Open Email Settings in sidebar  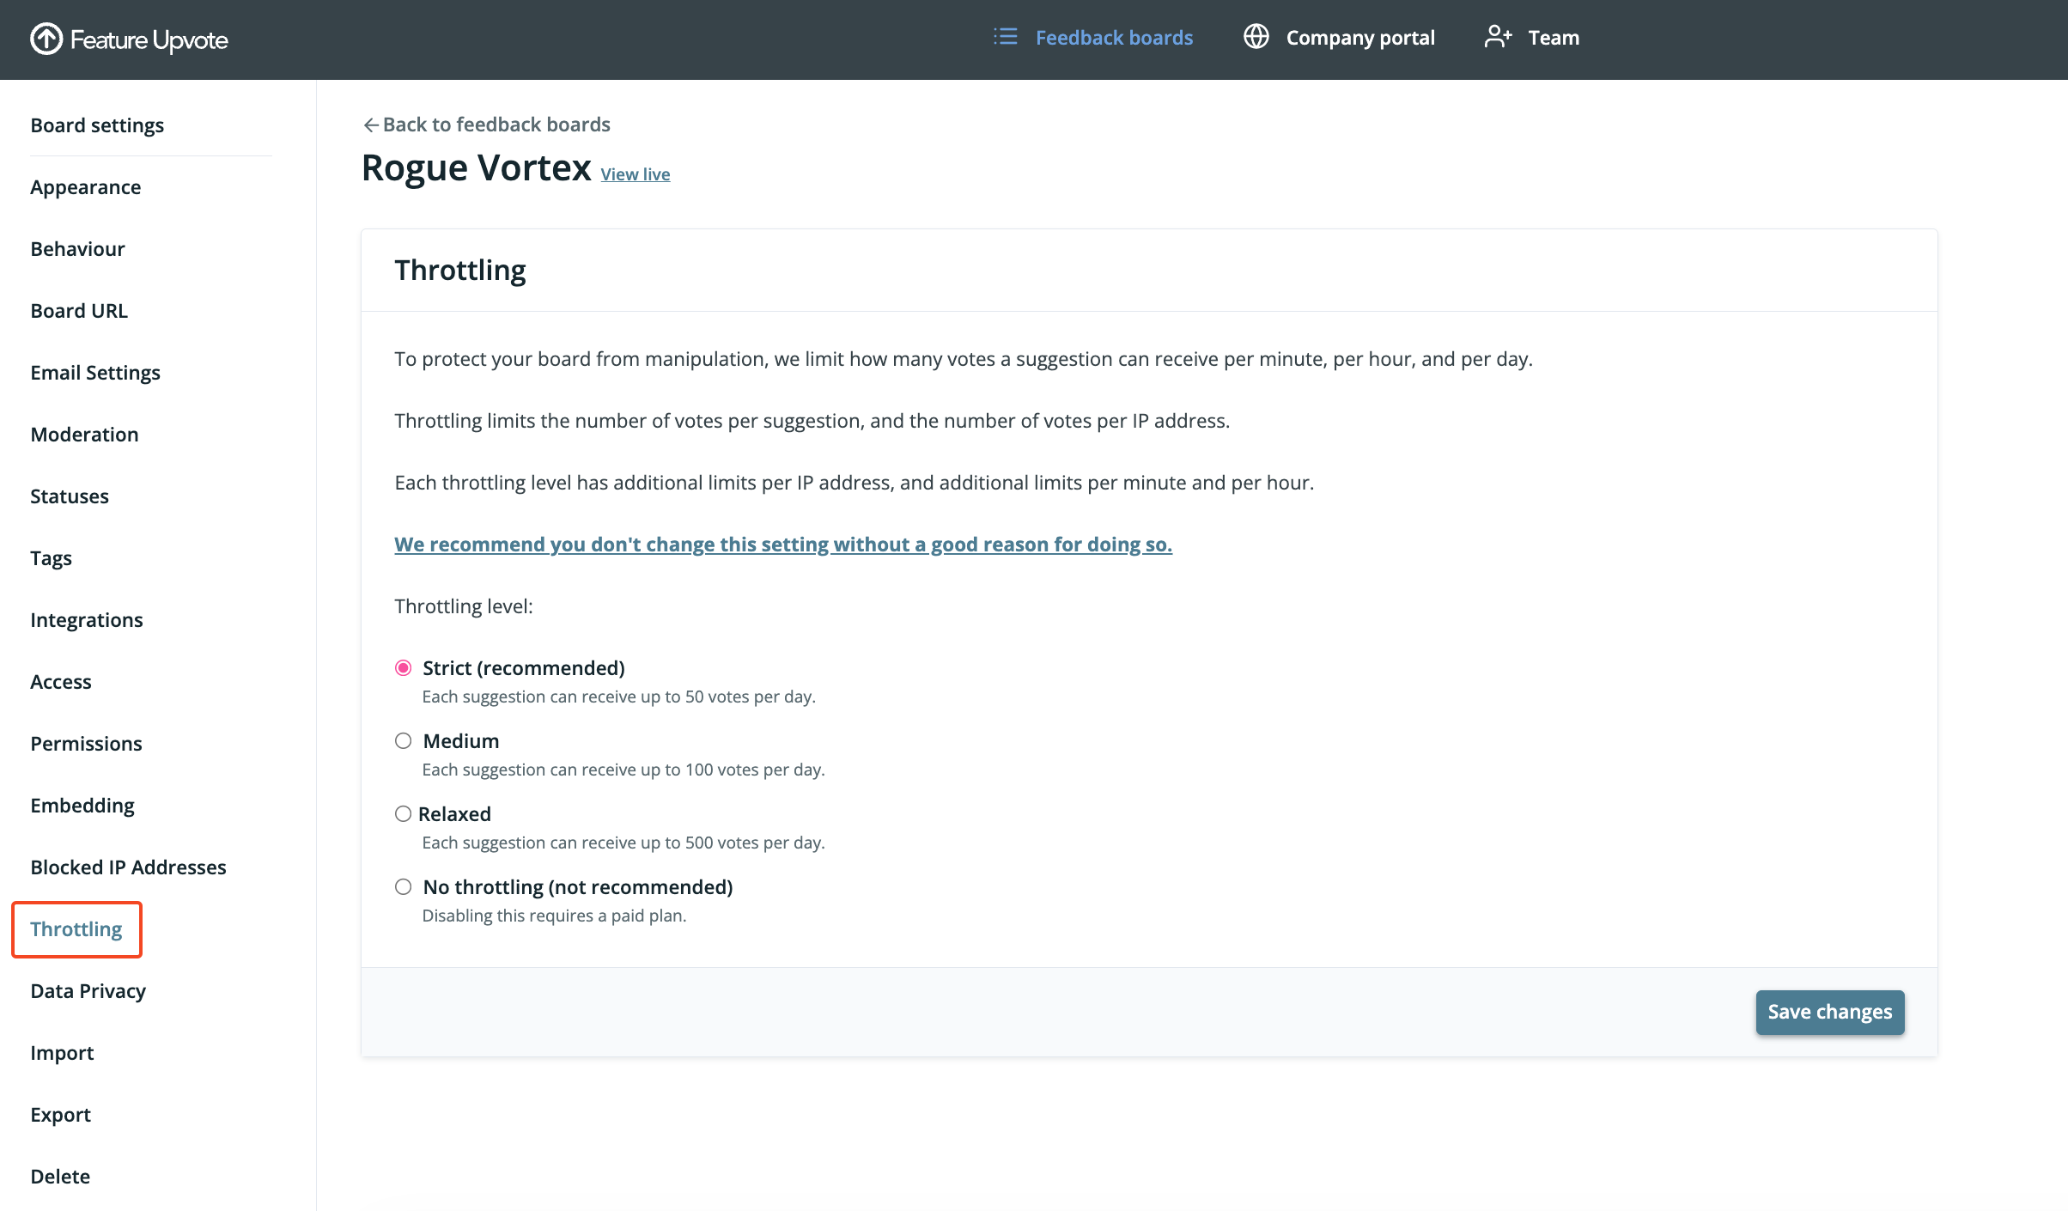tap(95, 373)
